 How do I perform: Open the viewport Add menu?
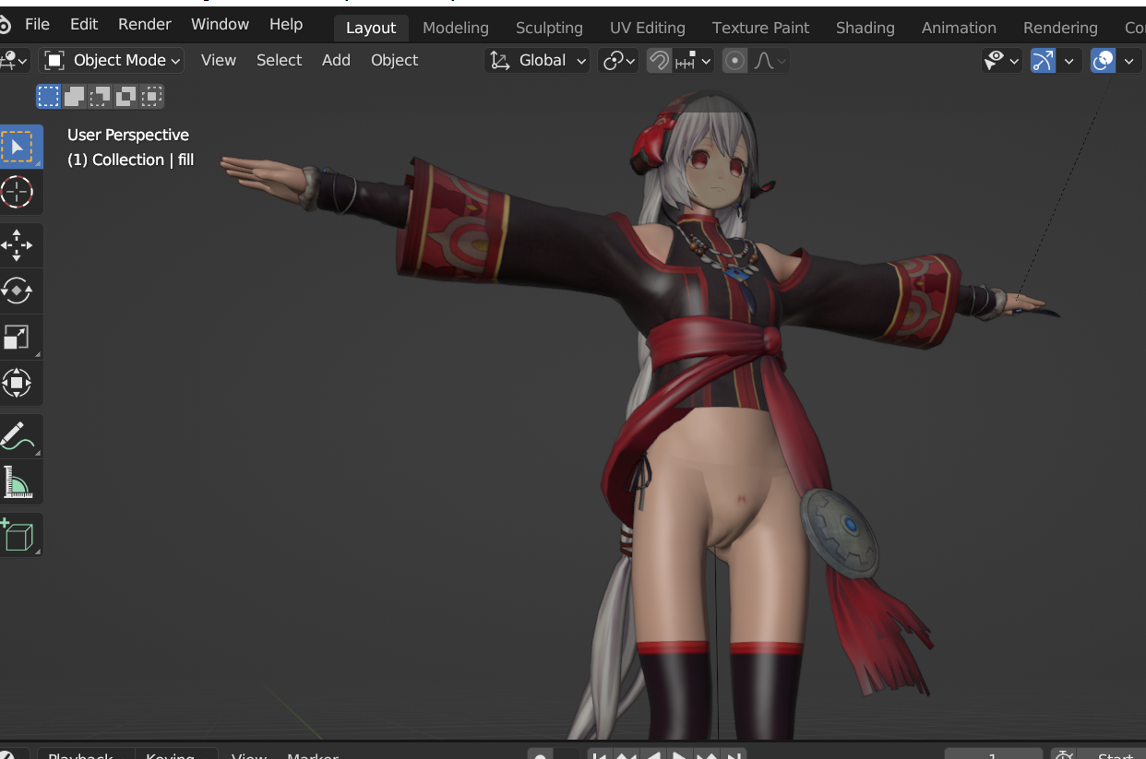click(336, 61)
